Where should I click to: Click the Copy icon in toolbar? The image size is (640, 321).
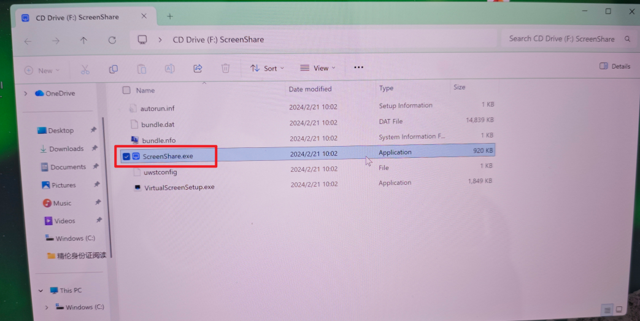click(x=114, y=69)
